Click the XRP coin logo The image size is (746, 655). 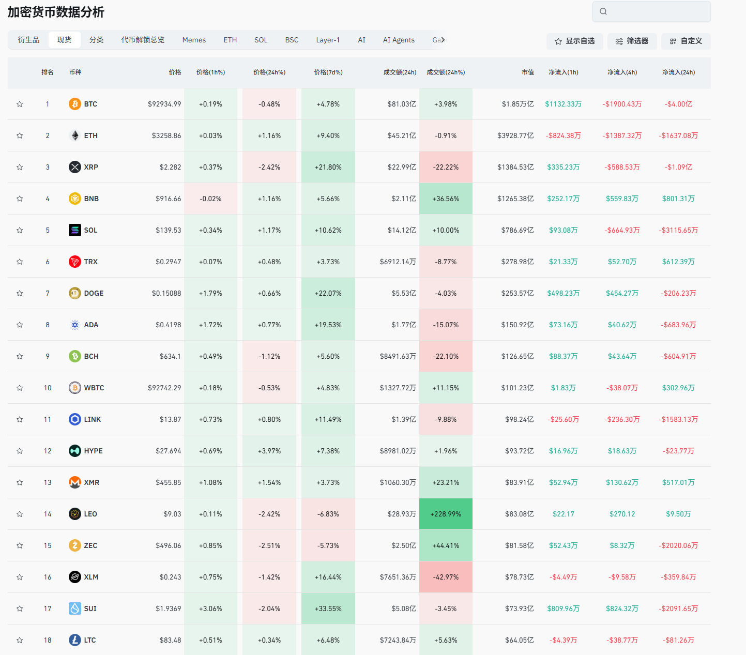75,167
